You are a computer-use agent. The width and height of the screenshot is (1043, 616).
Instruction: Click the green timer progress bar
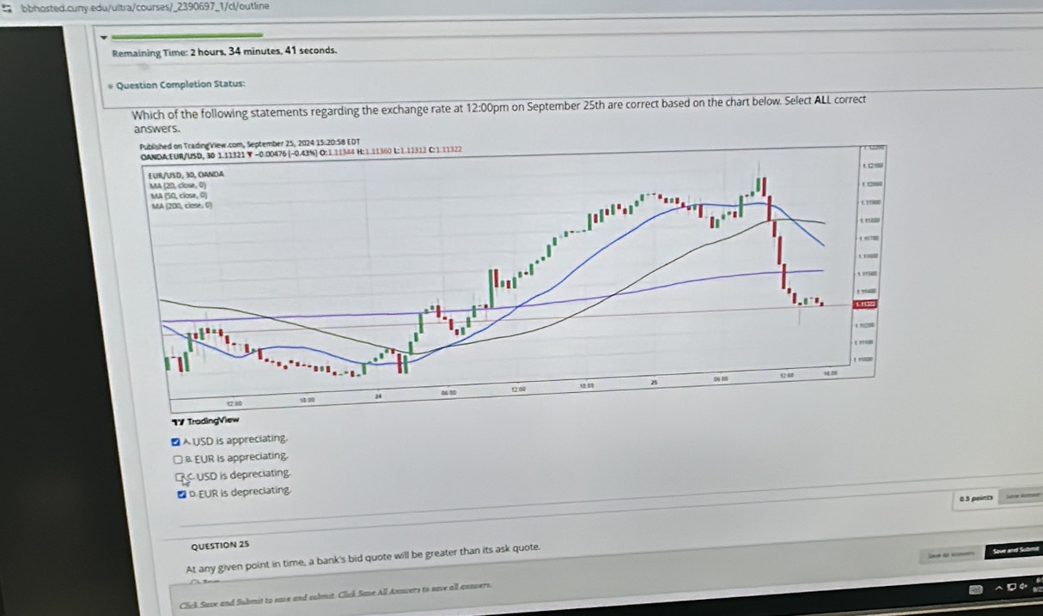tap(186, 35)
